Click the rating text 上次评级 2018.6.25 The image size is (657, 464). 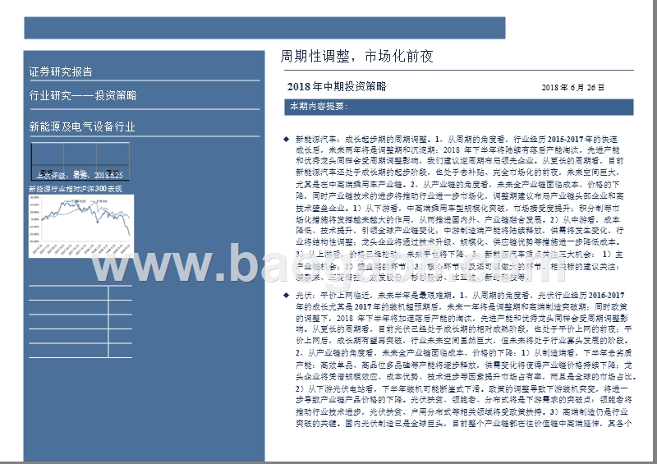coord(80,175)
